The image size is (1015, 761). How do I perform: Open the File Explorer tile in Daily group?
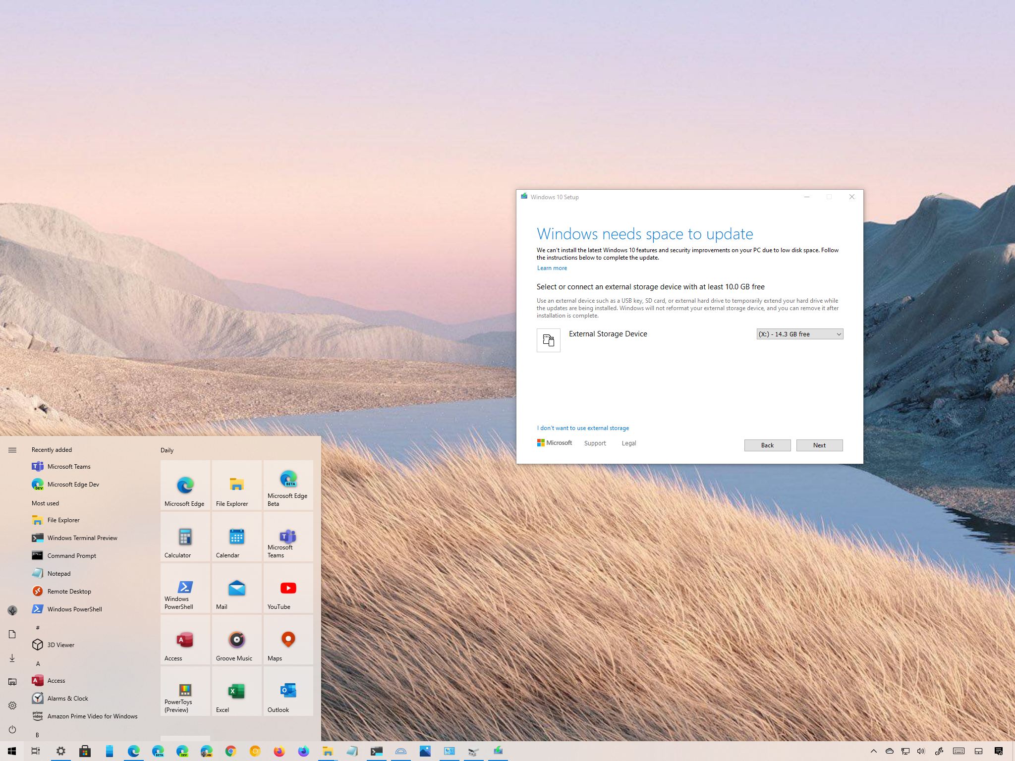pyautogui.click(x=236, y=485)
